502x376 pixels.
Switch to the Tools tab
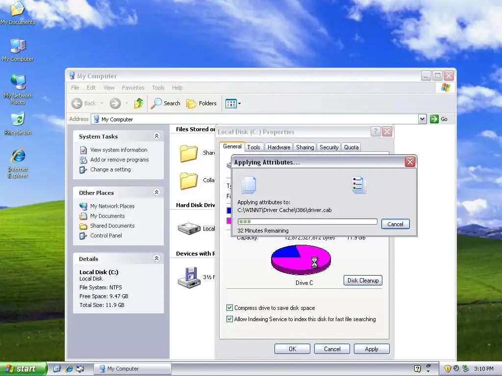point(253,147)
